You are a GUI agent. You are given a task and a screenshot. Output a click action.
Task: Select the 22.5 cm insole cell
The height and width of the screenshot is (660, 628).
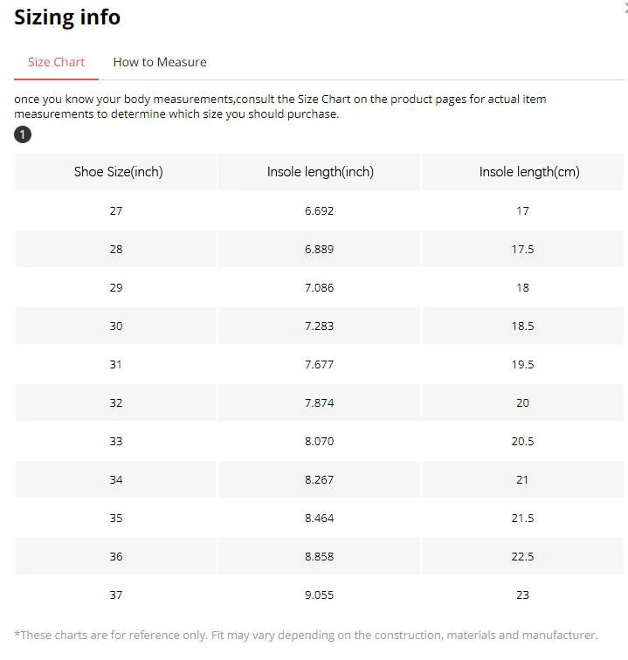[522, 556]
